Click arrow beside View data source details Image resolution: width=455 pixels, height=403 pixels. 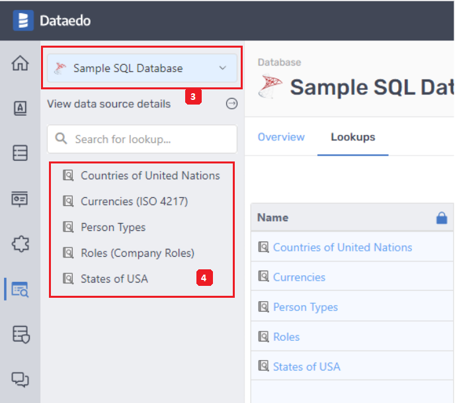pyautogui.click(x=231, y=104)
